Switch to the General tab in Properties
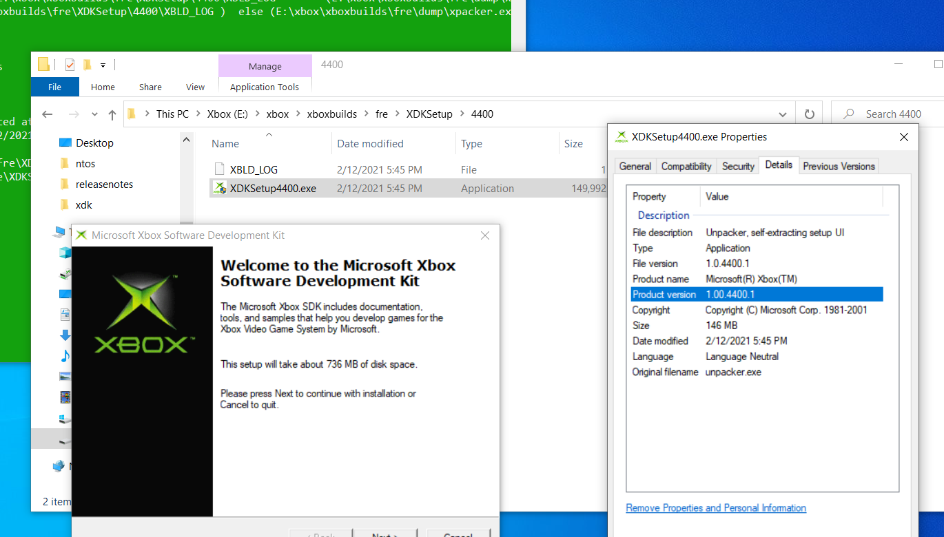 click(635, 166)
